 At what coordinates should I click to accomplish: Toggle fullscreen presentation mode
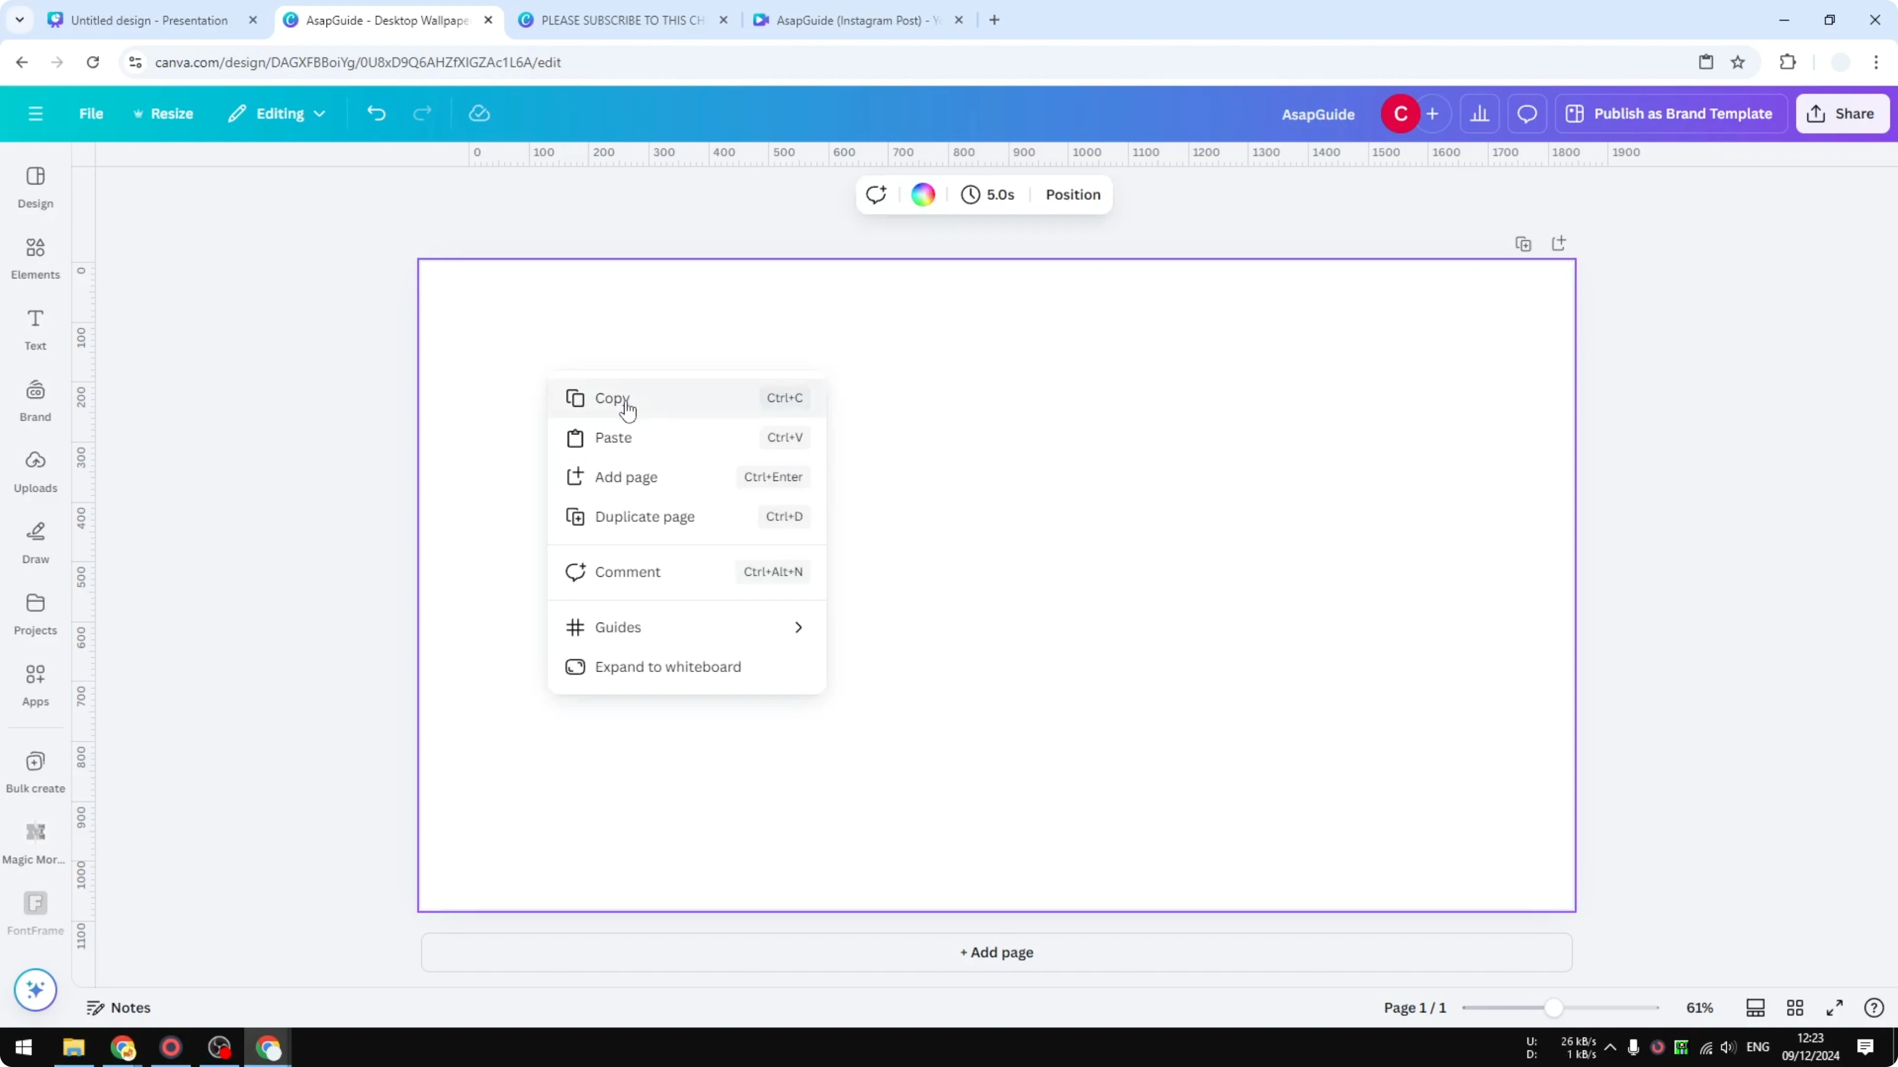[x=1835, y=1007]
